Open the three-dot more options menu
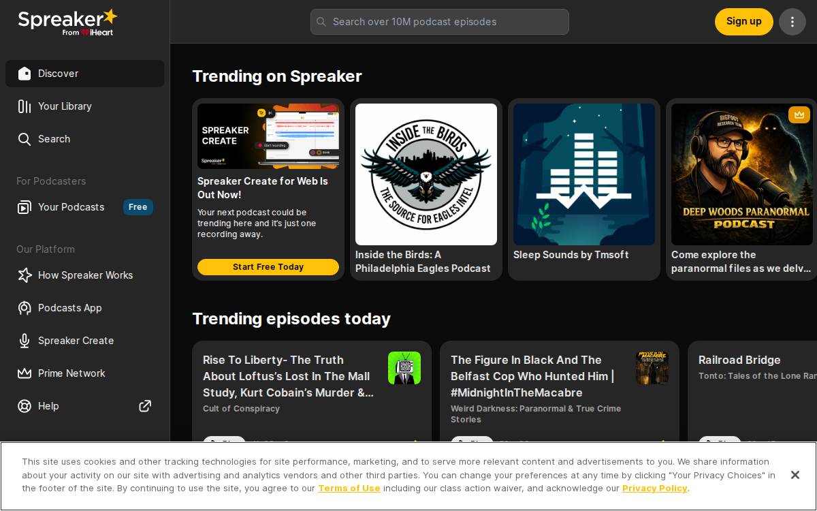This screenshot has height=511, width=817. (792, 22)
